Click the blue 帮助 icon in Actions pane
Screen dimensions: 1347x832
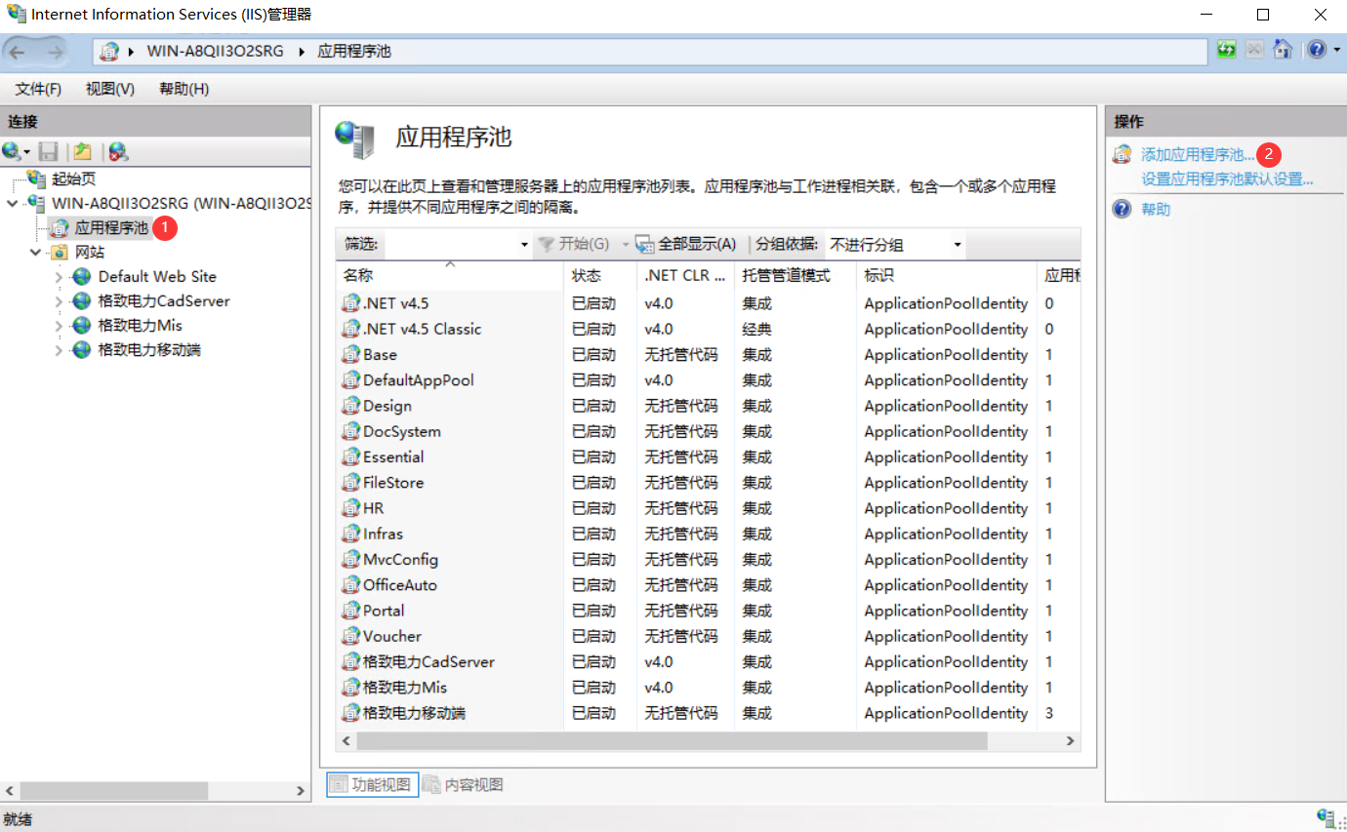pos(1122,209)
